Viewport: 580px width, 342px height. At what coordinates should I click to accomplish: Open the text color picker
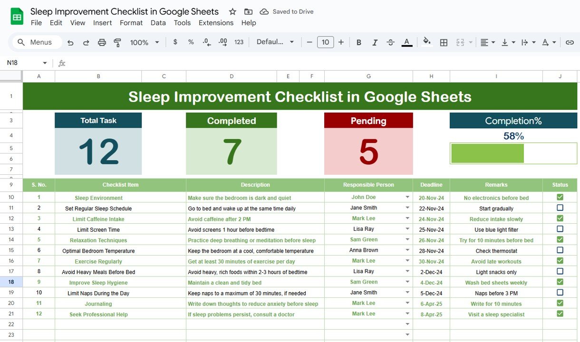coord(407,42)
